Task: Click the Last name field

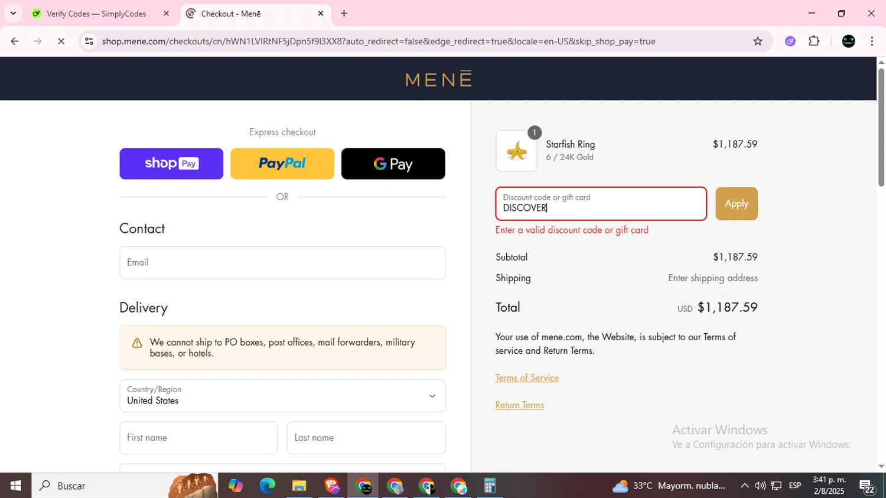Action: click(366, 438)
